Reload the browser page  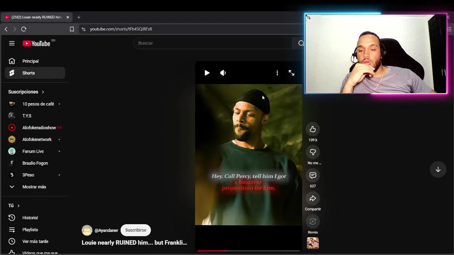pyautogui.click(x=24, y=29)
